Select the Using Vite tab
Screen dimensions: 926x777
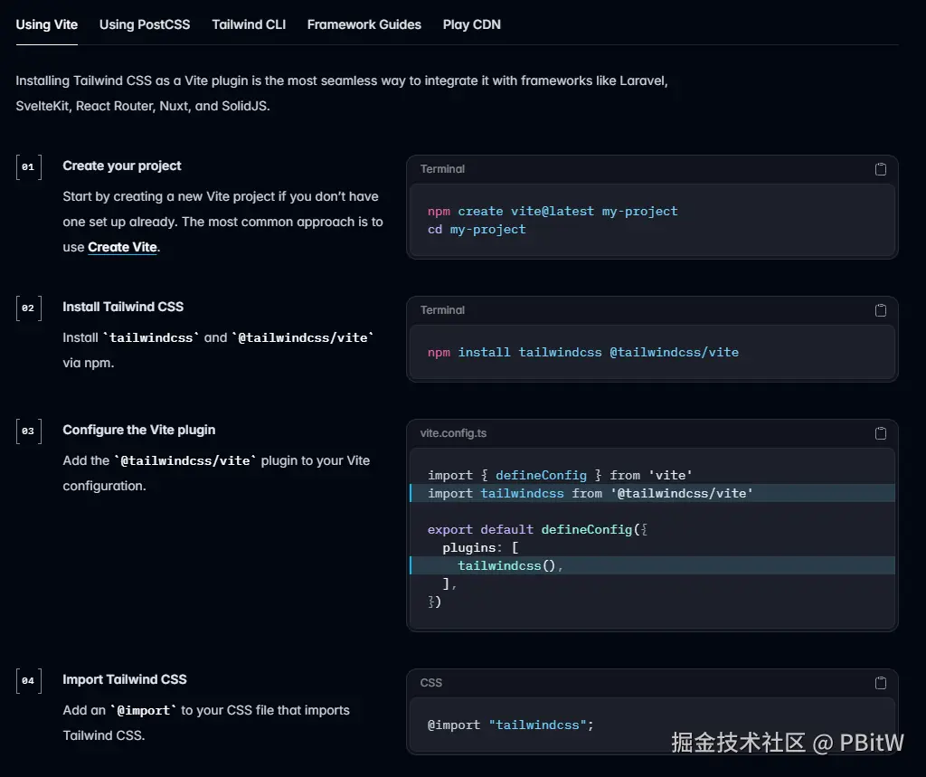47,24
